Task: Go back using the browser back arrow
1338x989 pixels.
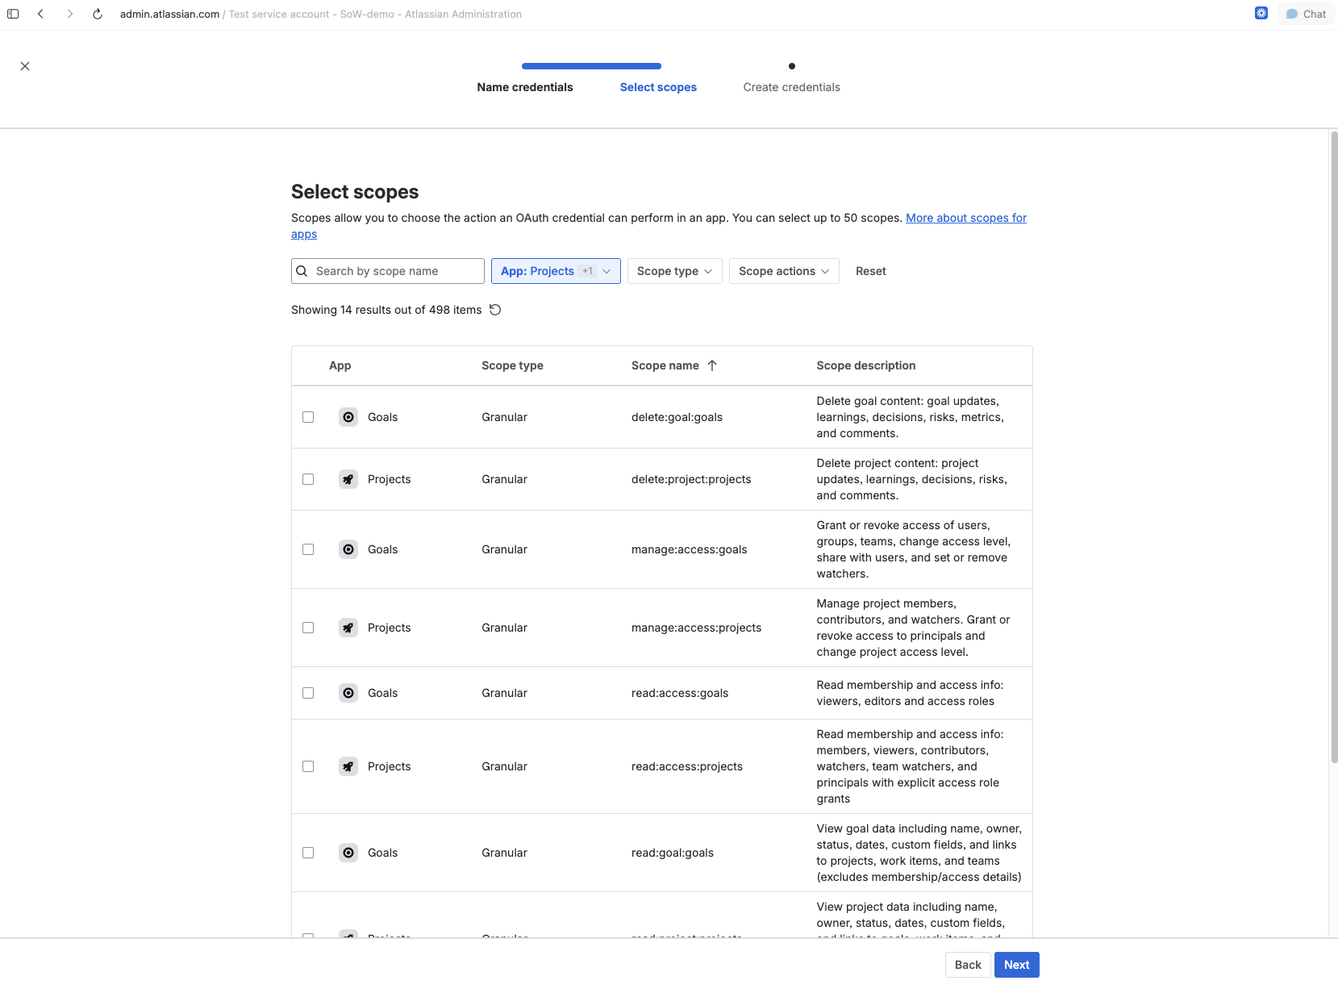Action: point(41,14)
